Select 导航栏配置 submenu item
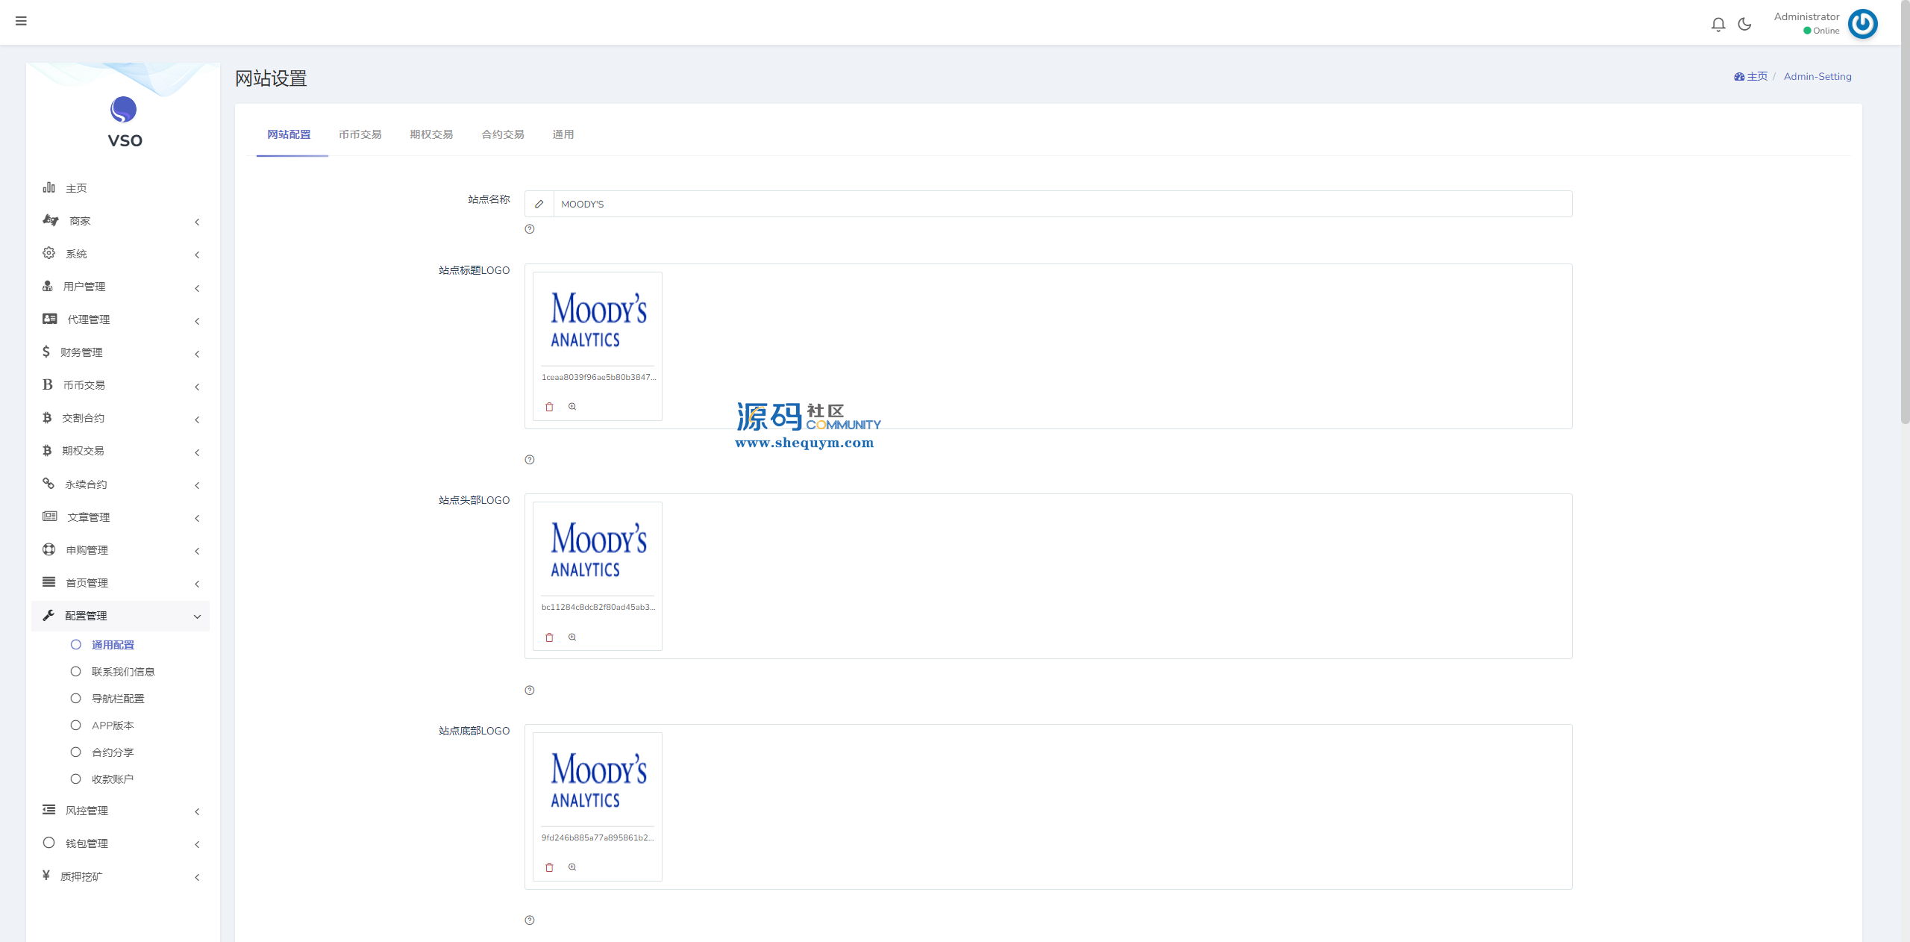The height and width of the screenshot is (942, 1910). [x=118, y=699]
